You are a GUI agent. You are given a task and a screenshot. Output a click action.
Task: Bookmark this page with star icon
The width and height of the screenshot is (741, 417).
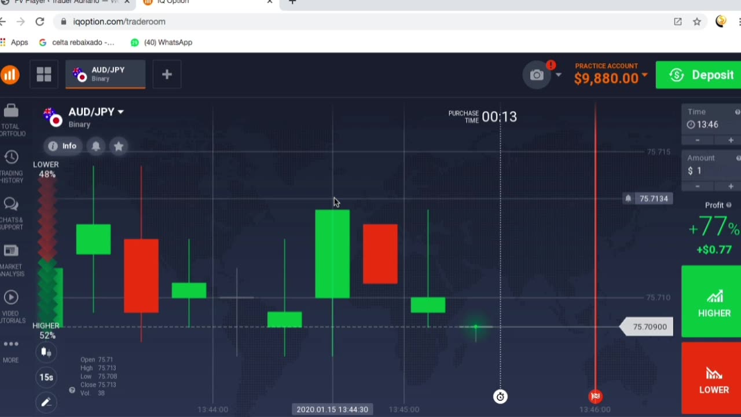click(697, 21)
